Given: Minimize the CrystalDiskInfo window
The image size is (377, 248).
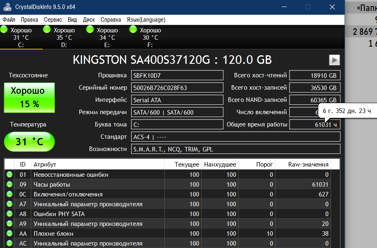Looking at the screenshot, I should [284, 7].
